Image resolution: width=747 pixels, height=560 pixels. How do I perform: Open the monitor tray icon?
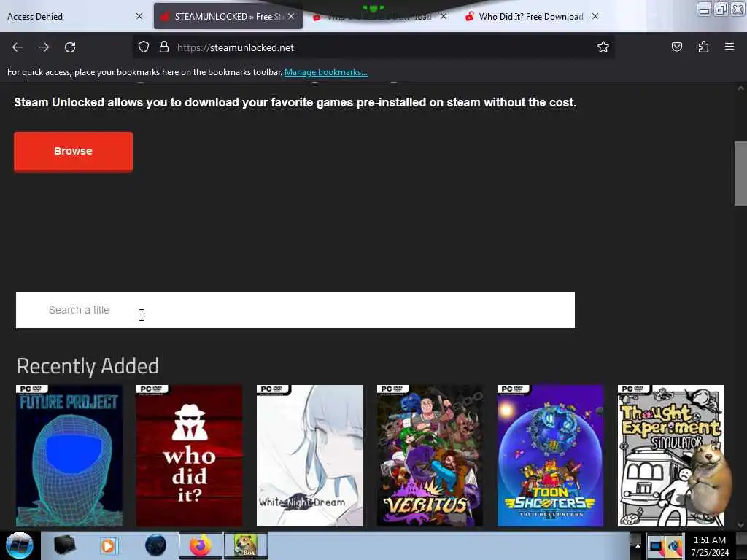click(656, 546)
